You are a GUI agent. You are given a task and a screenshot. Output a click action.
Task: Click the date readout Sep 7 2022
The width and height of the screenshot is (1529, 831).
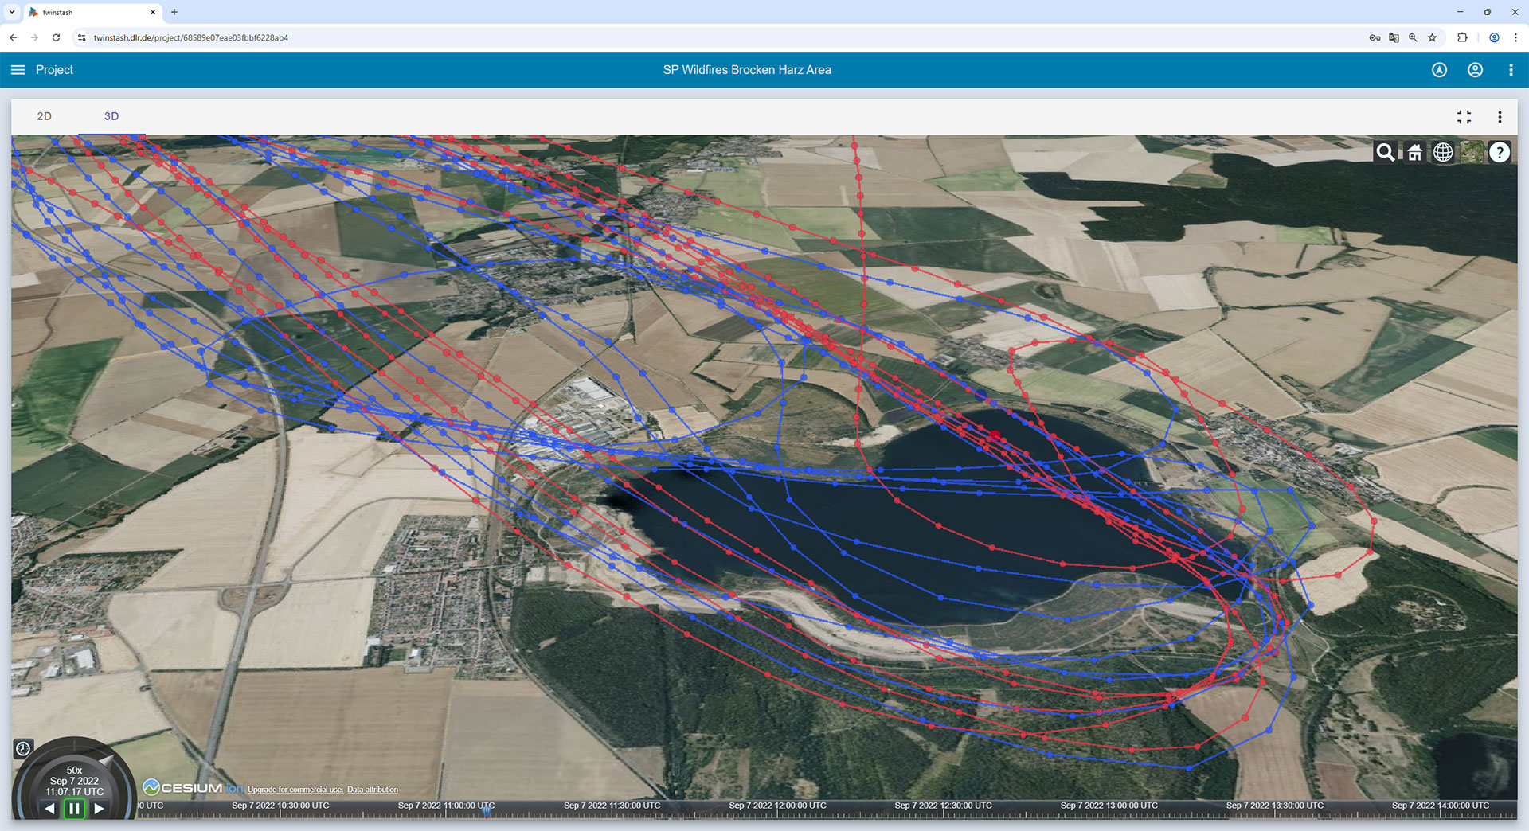74,781
